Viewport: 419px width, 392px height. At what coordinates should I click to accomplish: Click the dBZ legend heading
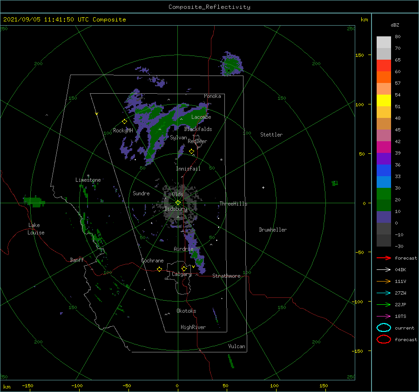tap(395, 25)
